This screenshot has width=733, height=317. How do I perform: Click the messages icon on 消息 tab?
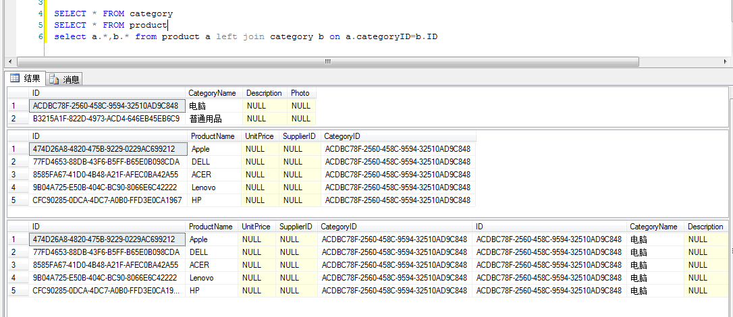54,80
